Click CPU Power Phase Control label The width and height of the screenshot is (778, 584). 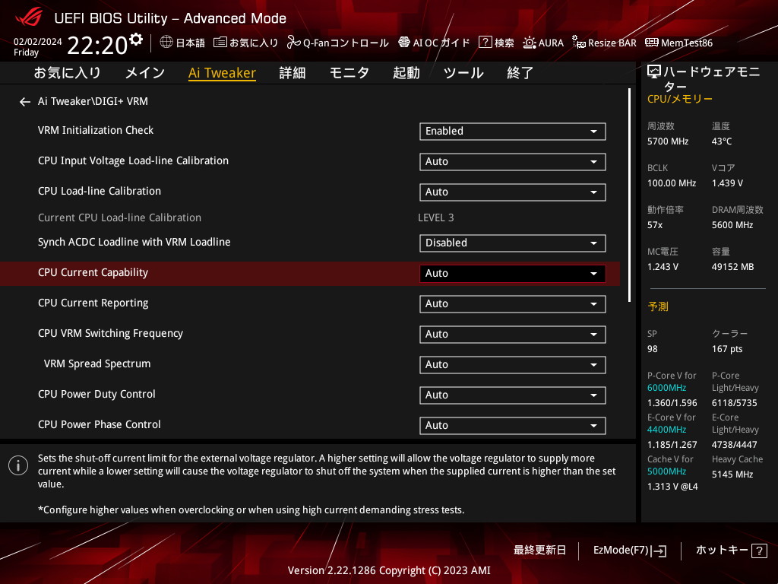pyautogui.click(x=100, y=424)
